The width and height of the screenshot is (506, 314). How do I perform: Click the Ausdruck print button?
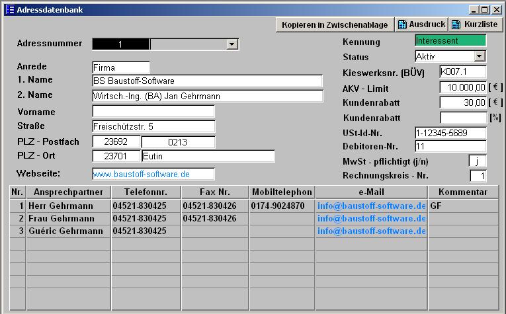pos(421,24)
